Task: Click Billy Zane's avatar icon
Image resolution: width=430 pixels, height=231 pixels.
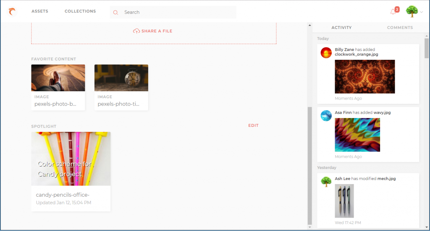Action: 326,53
